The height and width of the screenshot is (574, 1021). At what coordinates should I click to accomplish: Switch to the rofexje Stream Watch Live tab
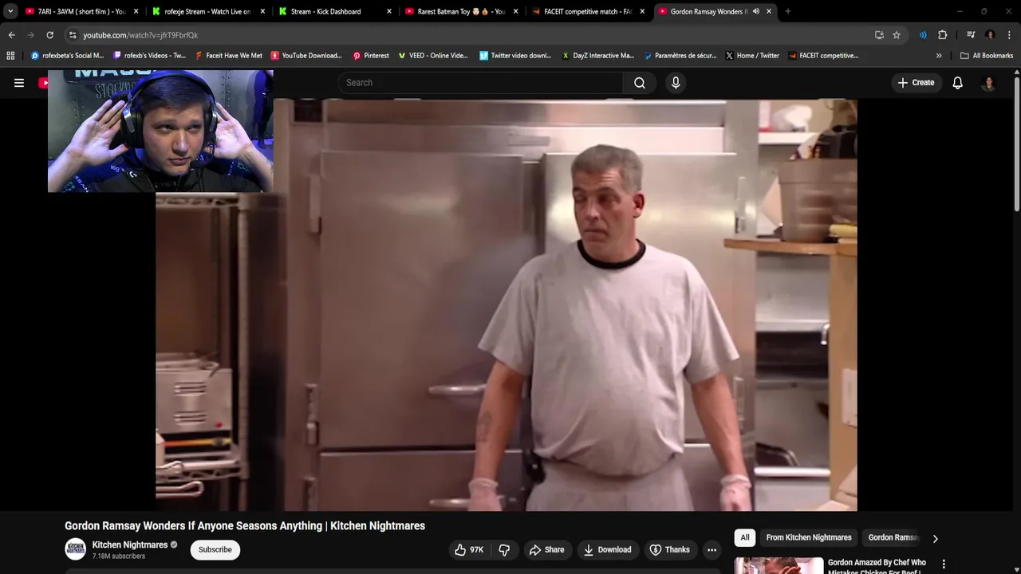[209, 11]
